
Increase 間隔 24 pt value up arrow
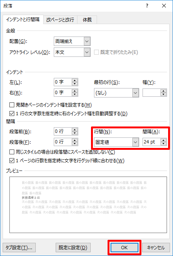click(x=163, y=140)
